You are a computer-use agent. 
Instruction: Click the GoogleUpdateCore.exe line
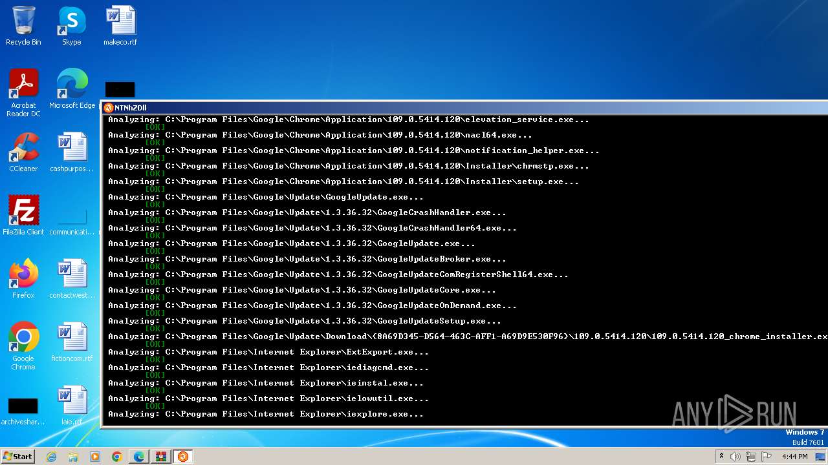click(302, 290)
